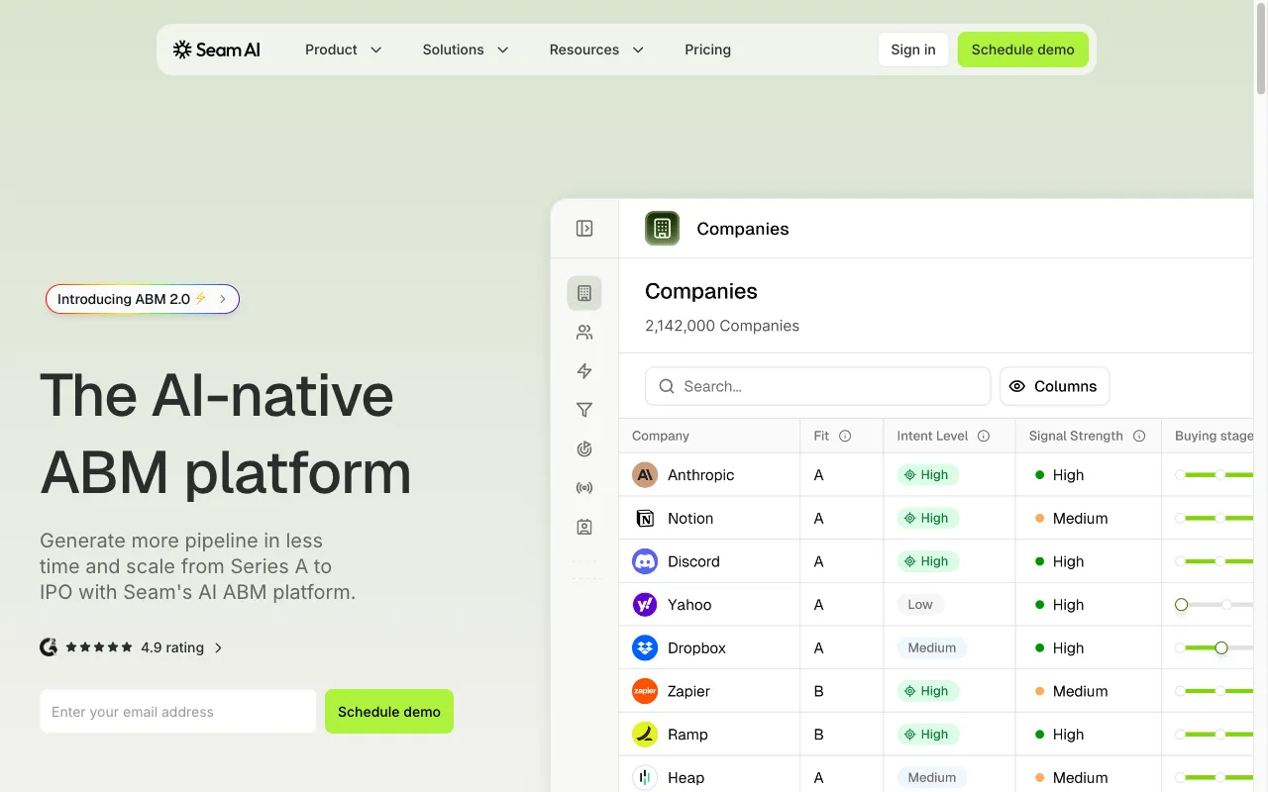Image resolution: width=1268 pixels, height=792 pixels.
Task: Click Heap's Medium intent badge
Action: 932,778
